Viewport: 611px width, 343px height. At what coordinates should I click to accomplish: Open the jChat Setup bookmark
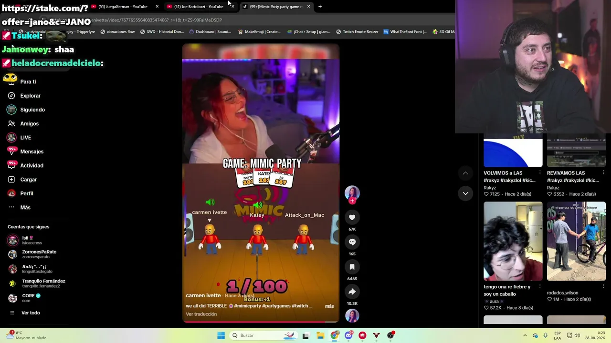click(x=308, y=32)
